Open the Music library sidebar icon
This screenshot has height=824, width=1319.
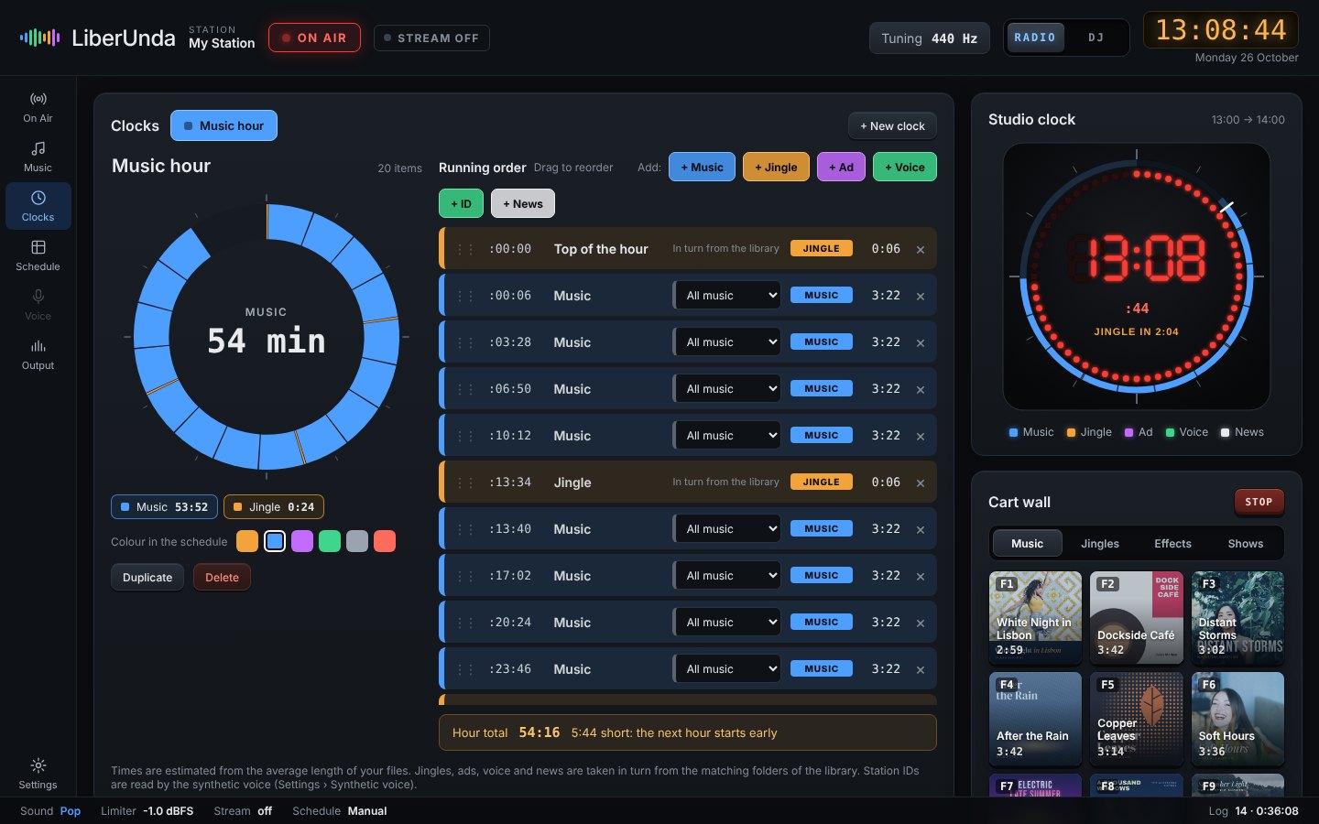[x=38, y=157]
